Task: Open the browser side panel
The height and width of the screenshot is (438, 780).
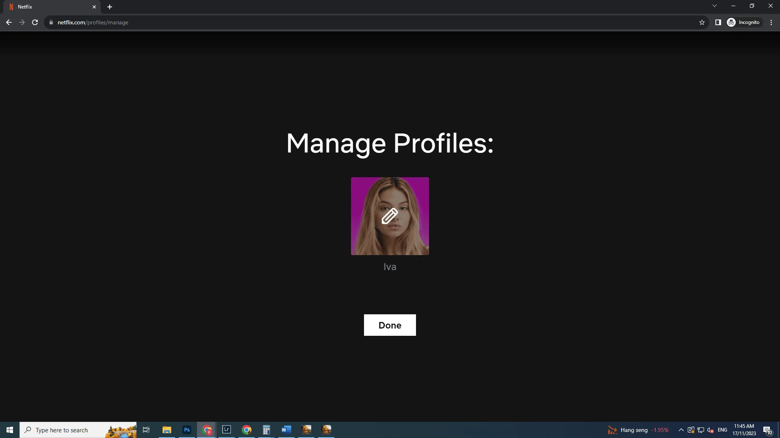Action: point(718,22)
